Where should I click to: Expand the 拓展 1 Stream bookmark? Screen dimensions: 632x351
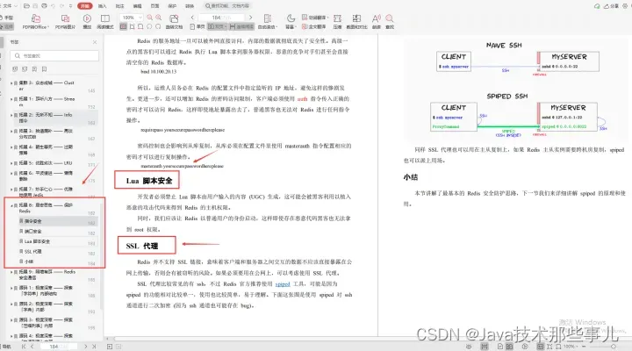[11, 99]
